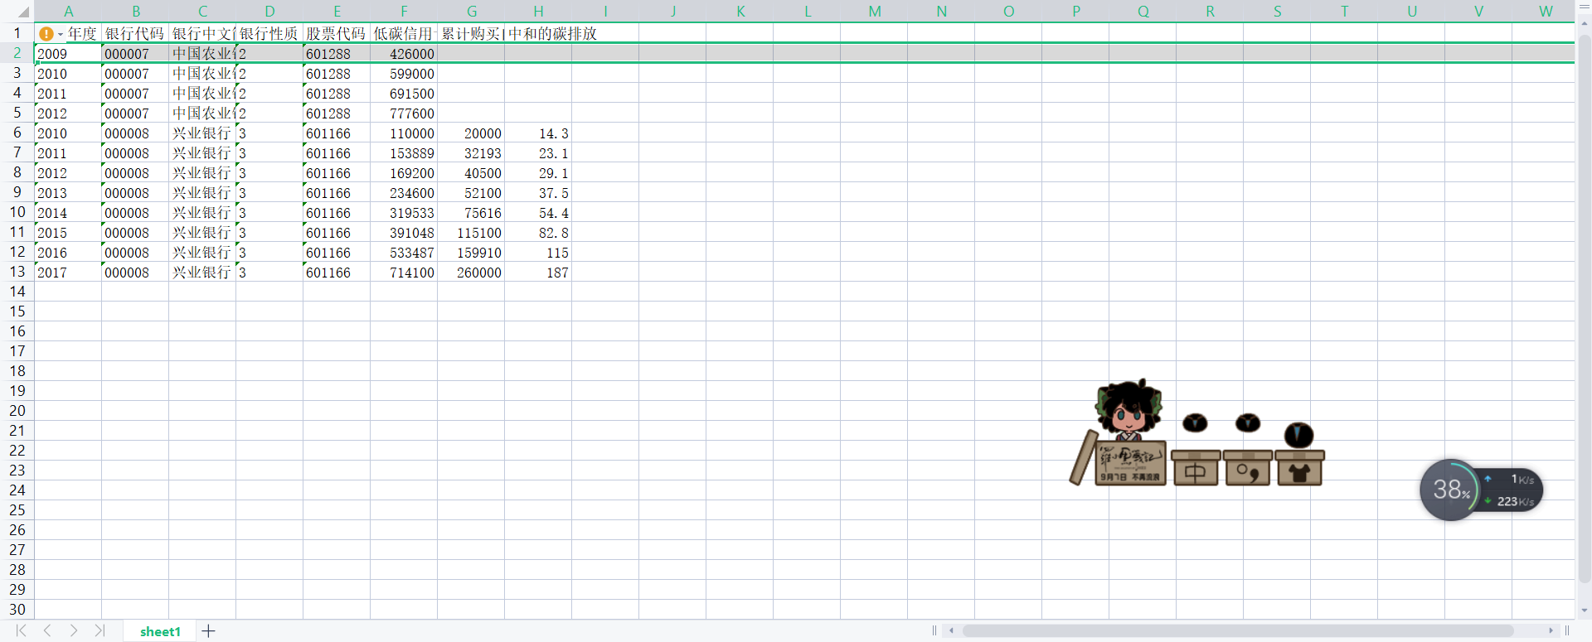Click the horizontal scrollbar's left arrow
Viewport: 1592px width, 642px height.
coord(951,631)
